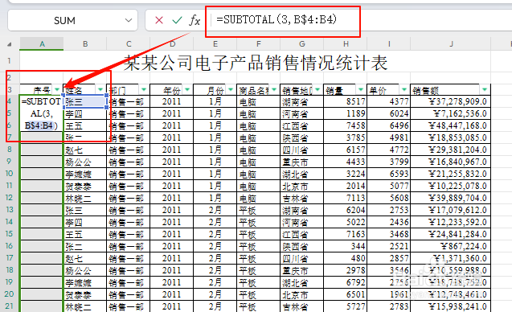Click the quantity cell 8517
This screenshot has width=512, height=312.
[x=345, y=101]
